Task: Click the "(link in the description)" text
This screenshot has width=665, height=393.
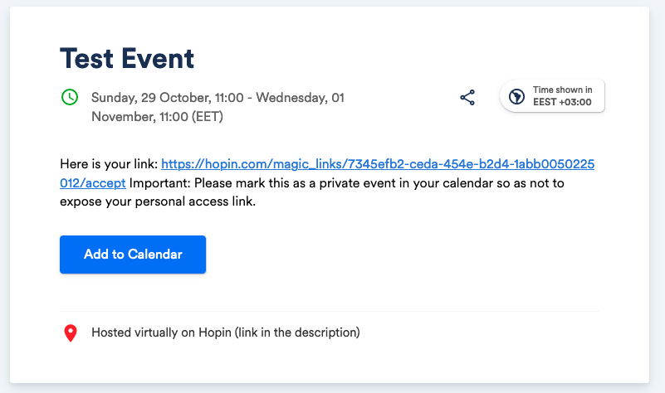Action: click(x=297, y=332)
